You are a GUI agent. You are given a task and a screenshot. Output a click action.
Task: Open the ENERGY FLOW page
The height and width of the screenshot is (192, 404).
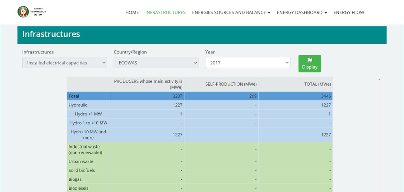point(348,12)
